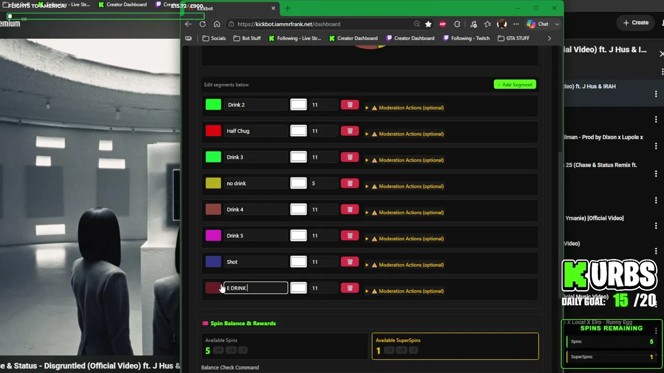Add +1 to Available SuperSpins
664x373 pixels.
pyautogui.click(x=389, y=350)
